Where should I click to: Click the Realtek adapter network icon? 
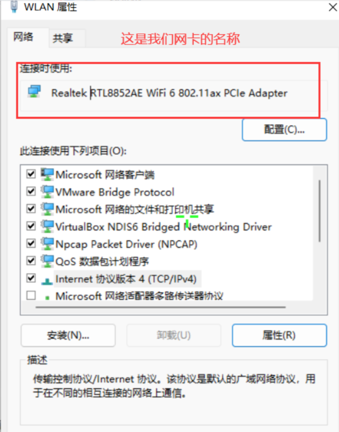[x=34, y=92]
